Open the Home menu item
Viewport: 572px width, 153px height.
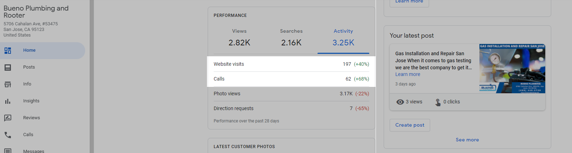pos(43,51)
